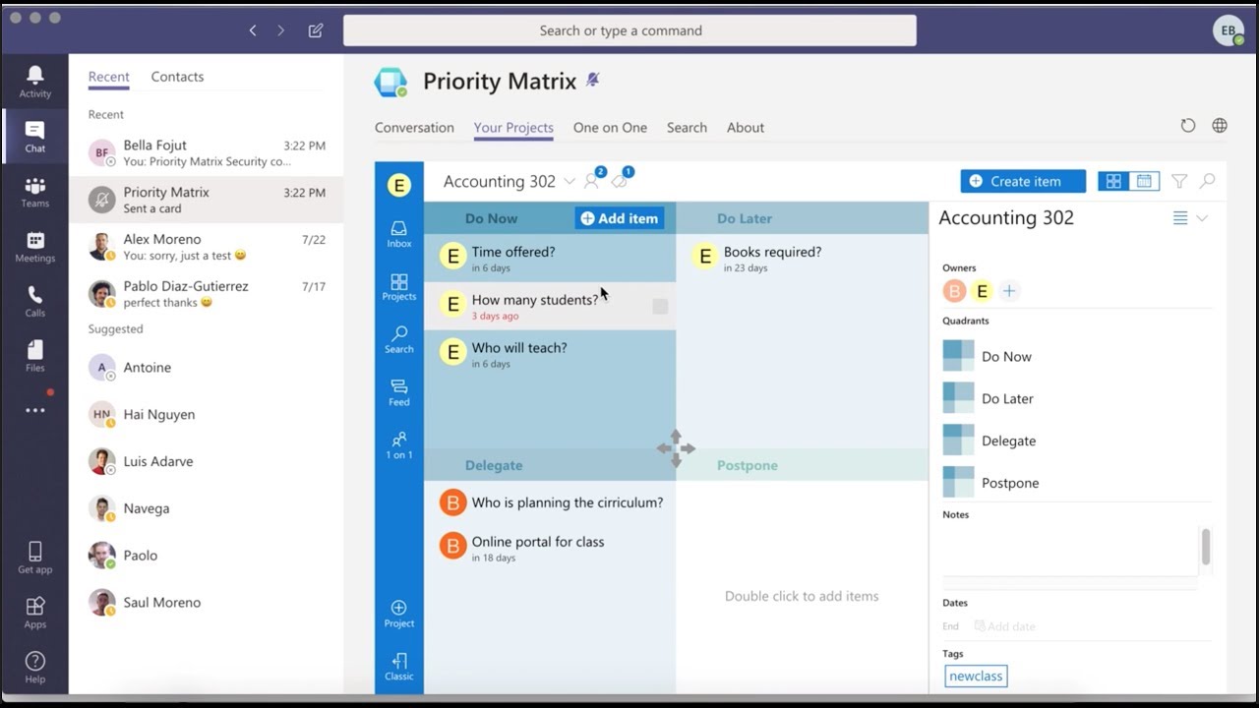This screenshot has width=1259, height=708.
Task: Switch to the calendar view
Action: click(x=1144, y=181)
